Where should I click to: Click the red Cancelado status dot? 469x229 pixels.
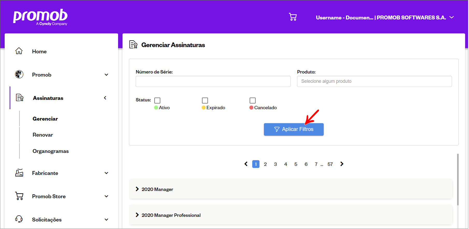click(251, 107)
